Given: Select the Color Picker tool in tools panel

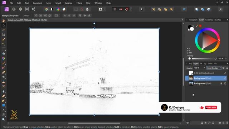Looking at the screenshot, I should (x=4, y=30).
